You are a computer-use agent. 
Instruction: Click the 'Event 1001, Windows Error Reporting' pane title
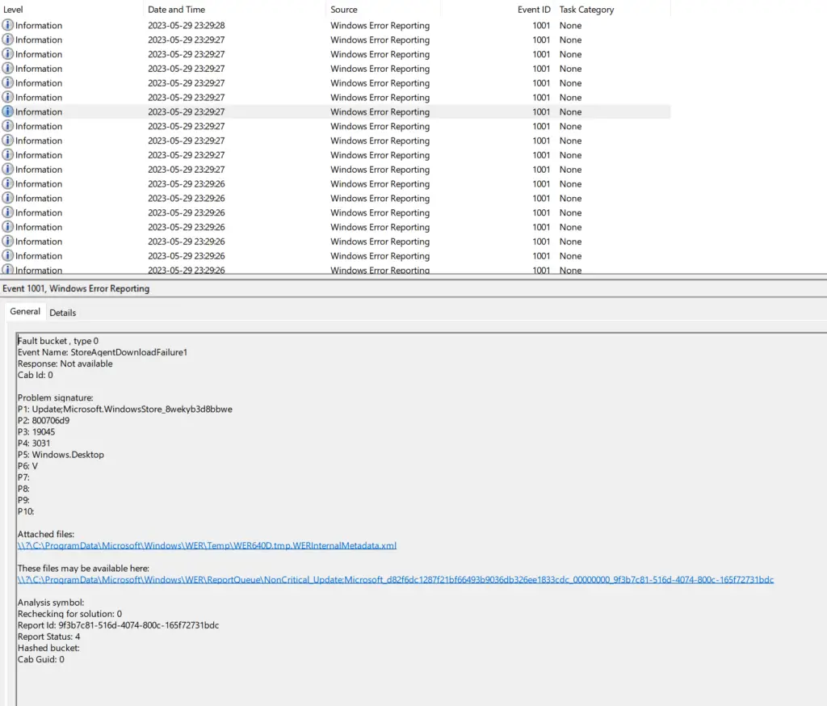tap(76, 288)
